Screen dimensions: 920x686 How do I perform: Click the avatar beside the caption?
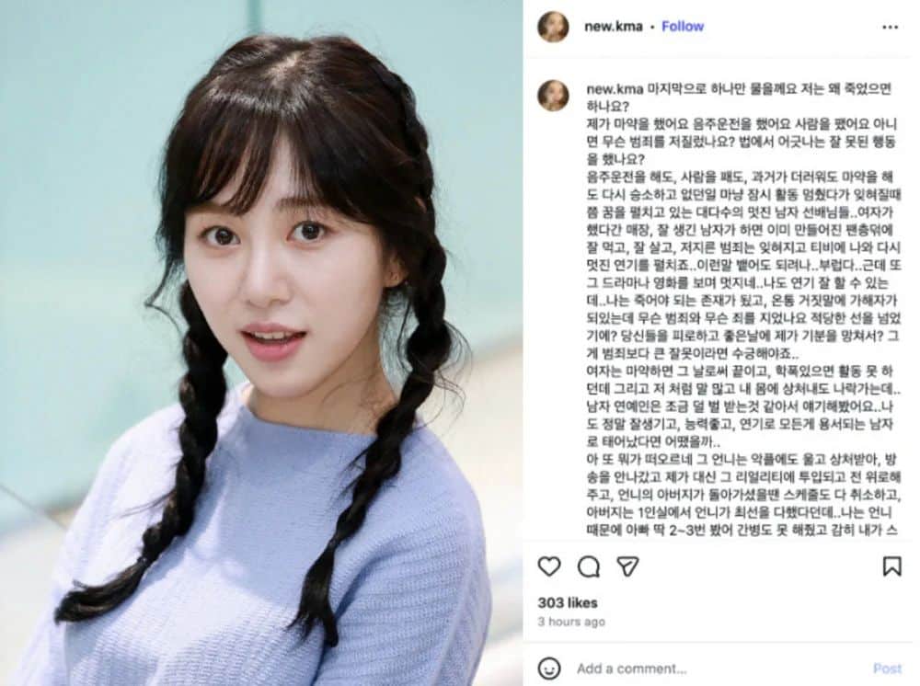(553, 96)
